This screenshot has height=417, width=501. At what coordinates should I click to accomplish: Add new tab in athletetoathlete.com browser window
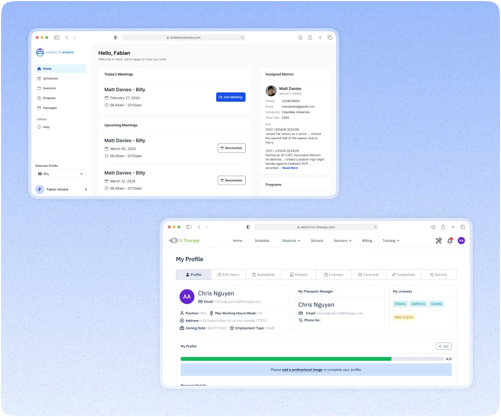[320, 38]
